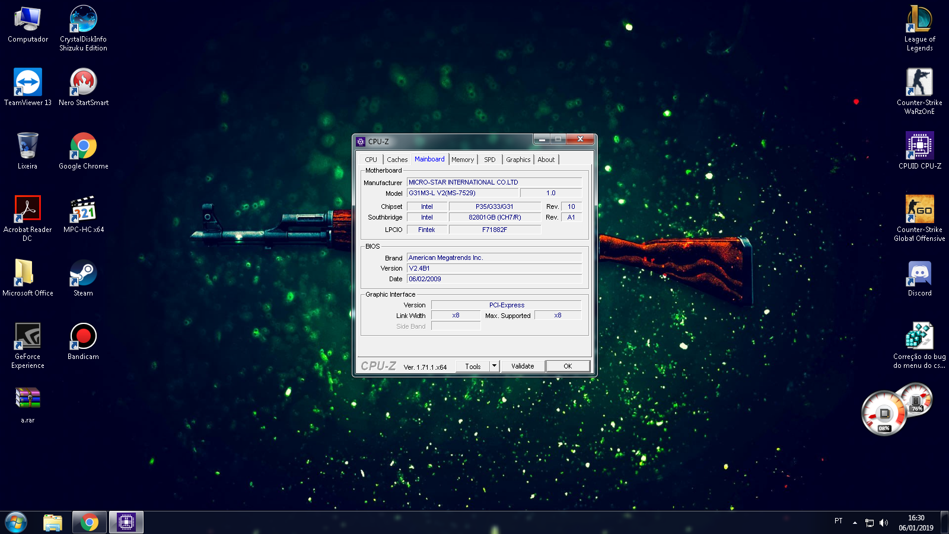The height and width of the screenshot is (534, 949).
Task: Click the CPU-Z title bar icon
Action: (x=361, y=141)
